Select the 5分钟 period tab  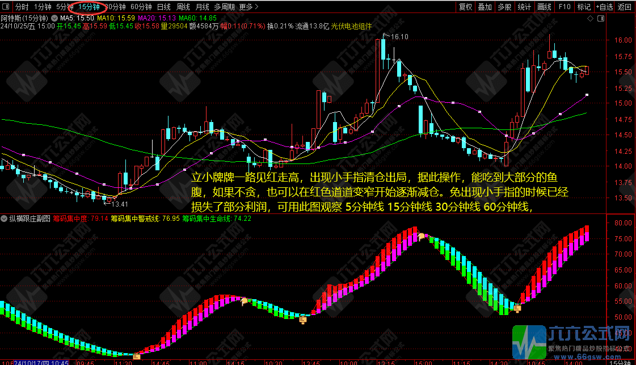pyautogui.click(x=65, y=7)
